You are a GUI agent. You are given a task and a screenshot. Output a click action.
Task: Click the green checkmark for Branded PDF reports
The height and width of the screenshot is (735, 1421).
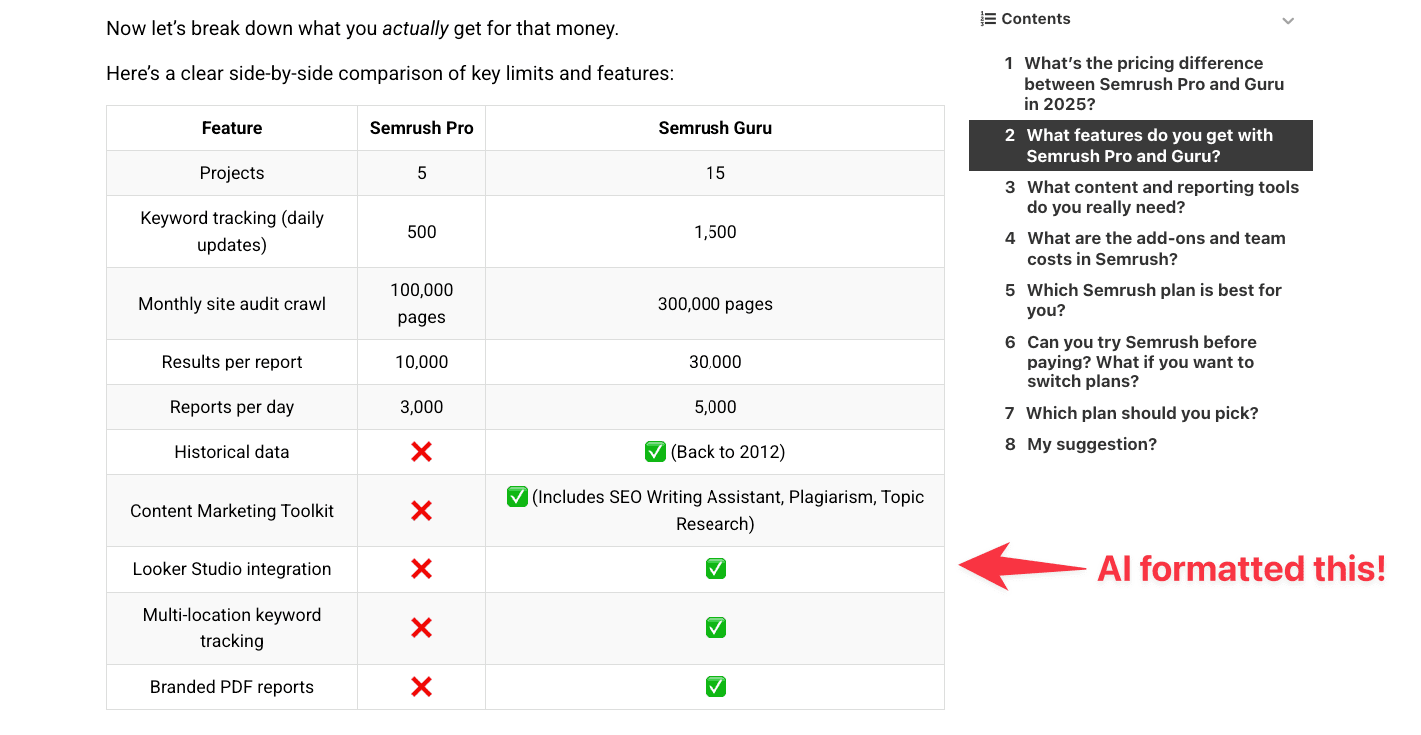tap(715, 686)
